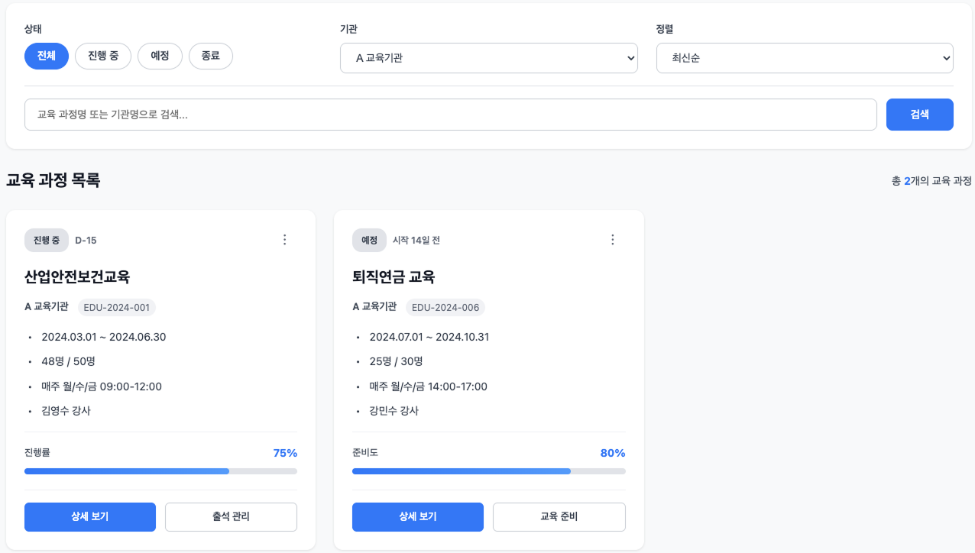Click 상세 보기 for 산업안전보건교육
This screenshot has height=553, width=975.
point(89,517)
